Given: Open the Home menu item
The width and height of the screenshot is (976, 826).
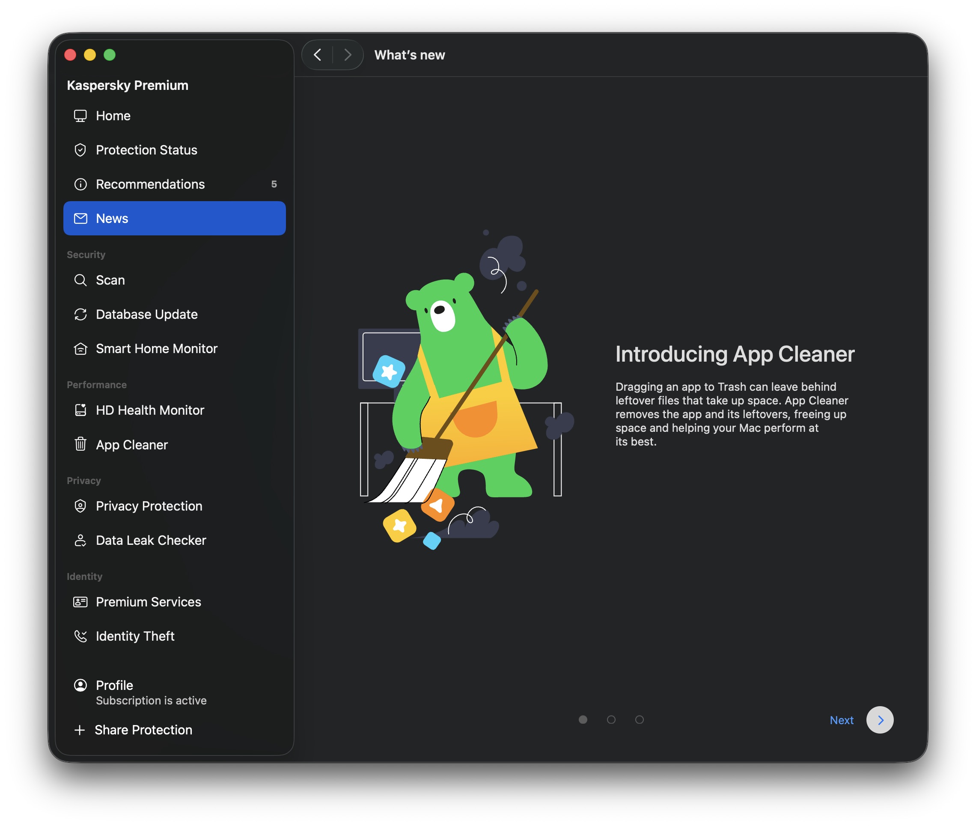Looking at the screenshot, I should tap(174, 116).
